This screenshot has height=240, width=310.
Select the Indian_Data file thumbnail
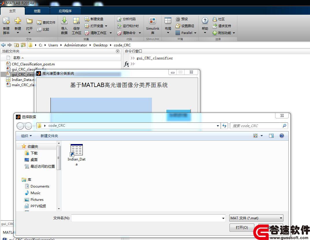[x=76, y=155]
